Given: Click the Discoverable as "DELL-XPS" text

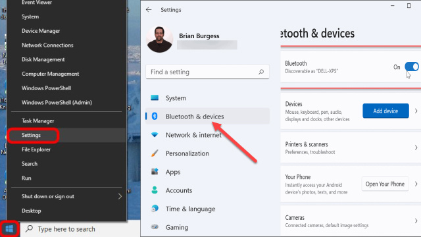Looking at the screenshot, I should click(x=311, y=71).
